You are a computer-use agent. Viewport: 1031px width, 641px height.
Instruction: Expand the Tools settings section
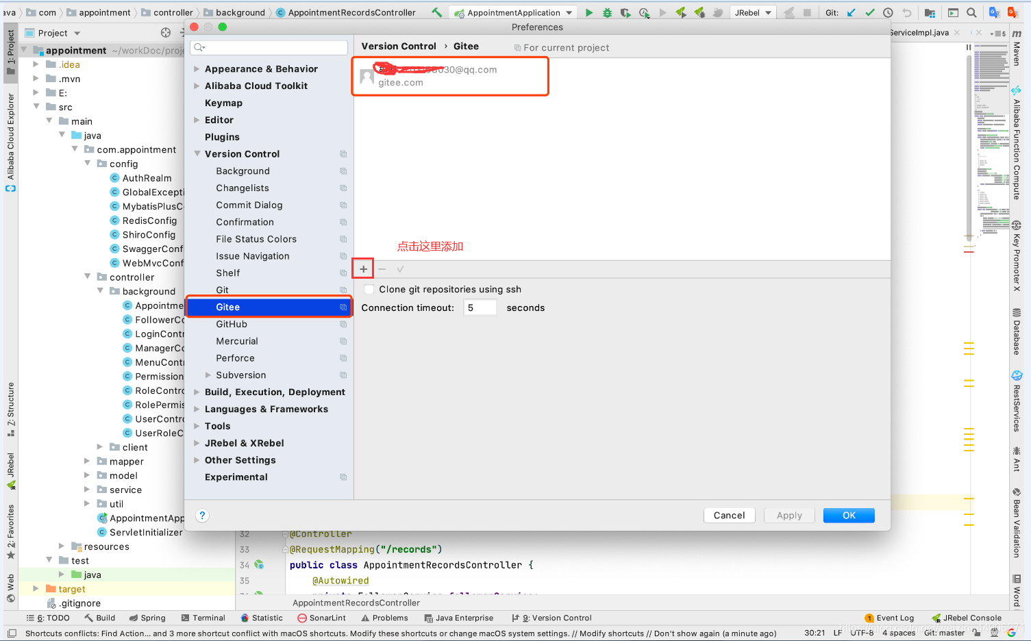[x=197, y=426]
